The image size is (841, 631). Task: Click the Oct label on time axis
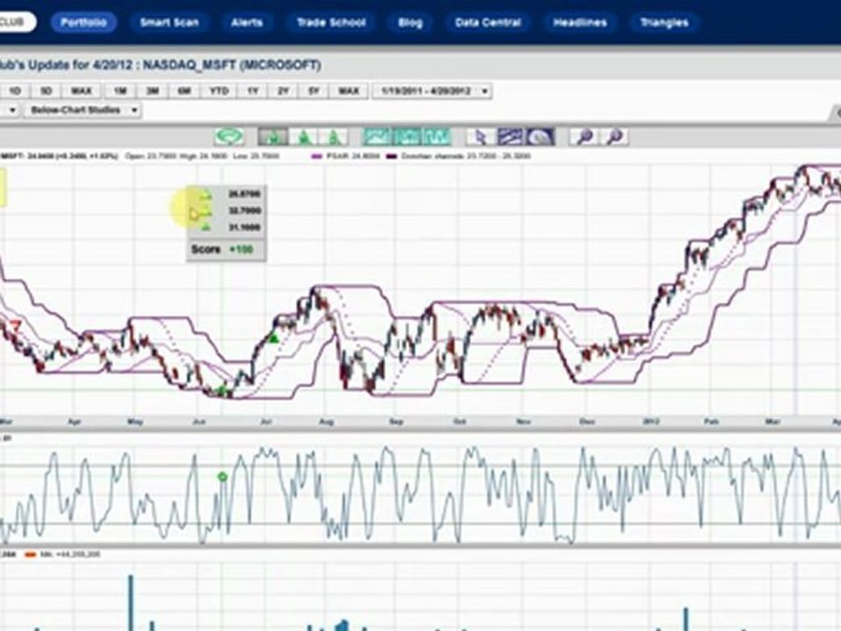[x=460, y=422]
